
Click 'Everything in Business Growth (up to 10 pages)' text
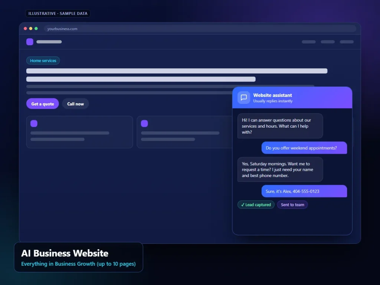pos(78,264)
